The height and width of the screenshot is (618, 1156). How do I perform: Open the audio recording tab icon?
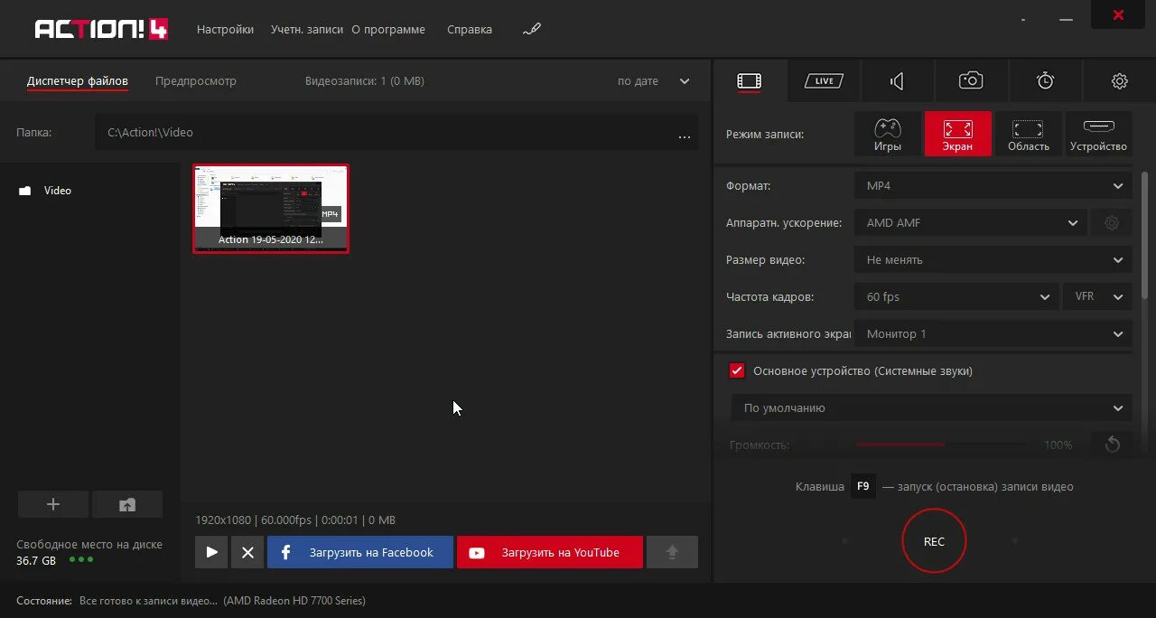(897, 81)
